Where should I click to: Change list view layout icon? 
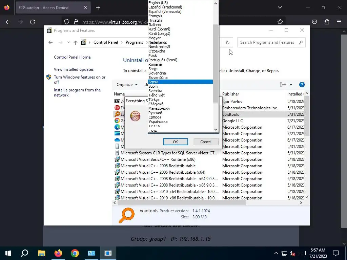coord(283,84)
